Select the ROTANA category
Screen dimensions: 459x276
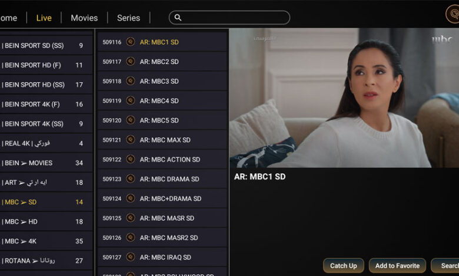(x=46, y=261)
